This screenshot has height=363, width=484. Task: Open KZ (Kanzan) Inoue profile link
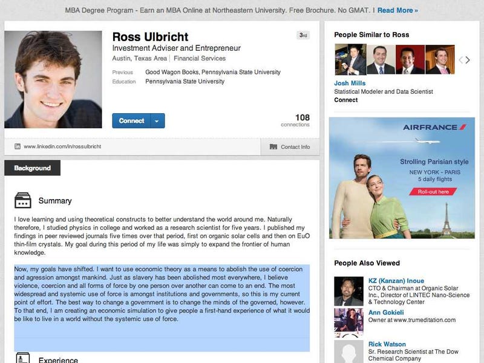click(396, 281)
